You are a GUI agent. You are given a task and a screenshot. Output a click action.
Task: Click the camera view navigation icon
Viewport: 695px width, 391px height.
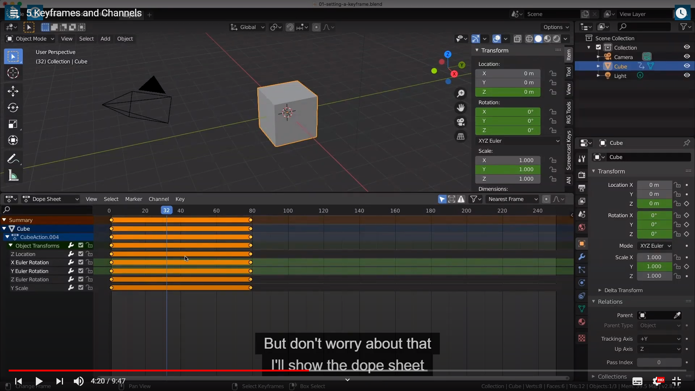pyautogui.click(x=460, y=122)
